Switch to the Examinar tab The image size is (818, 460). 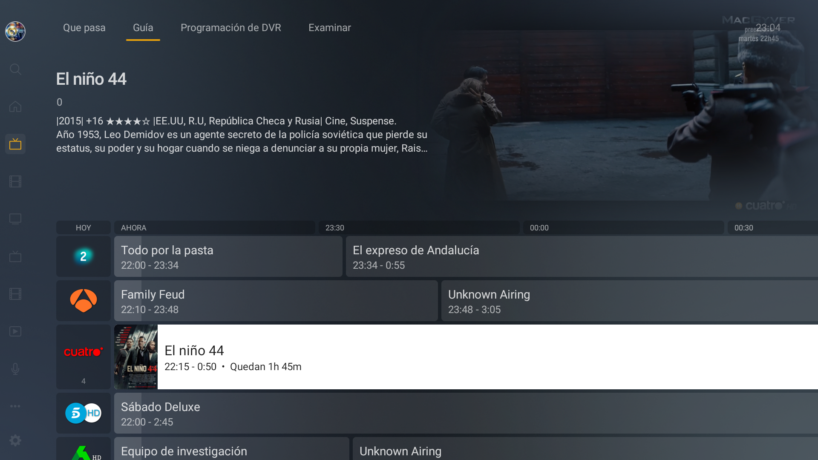(x=330, y=28)
